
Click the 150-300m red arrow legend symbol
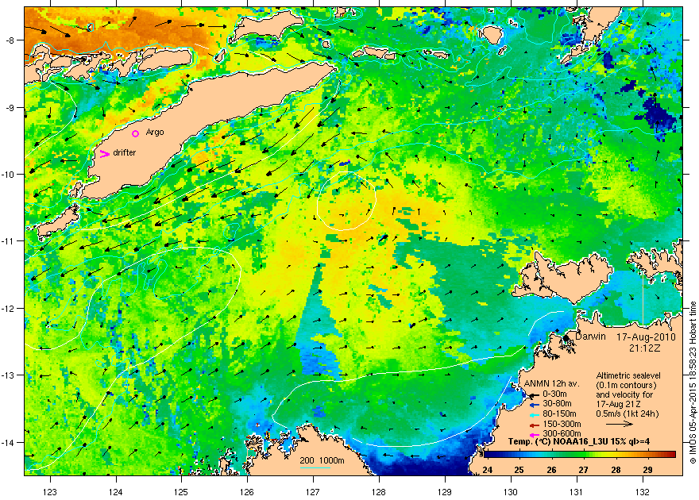point(534,425)
